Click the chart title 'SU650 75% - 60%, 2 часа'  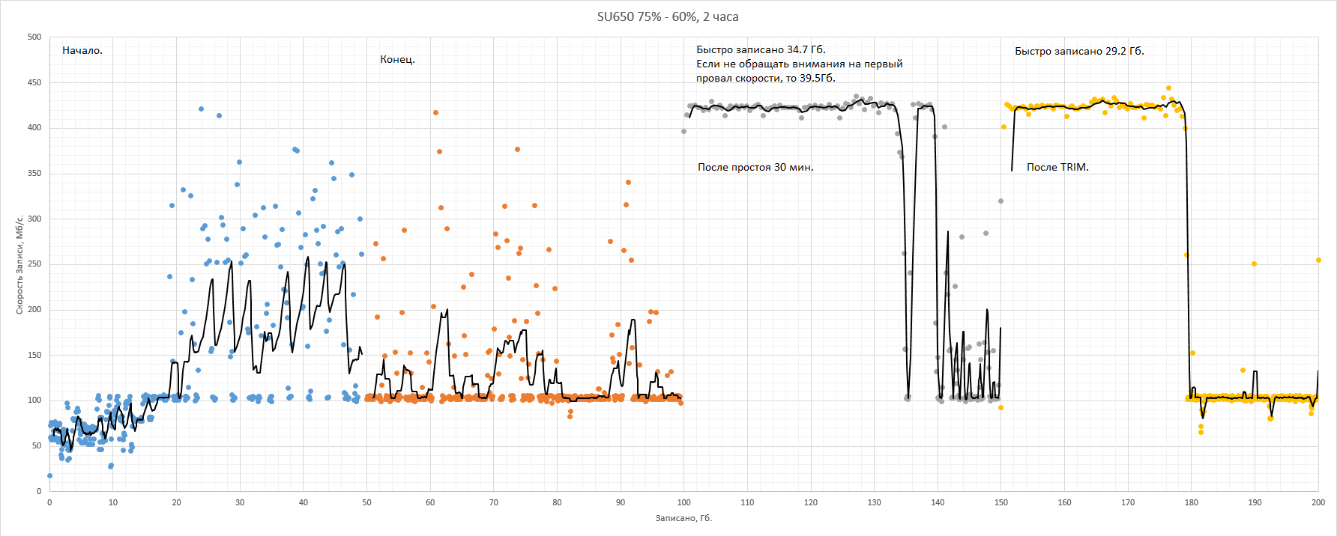(x=668, y=16)
